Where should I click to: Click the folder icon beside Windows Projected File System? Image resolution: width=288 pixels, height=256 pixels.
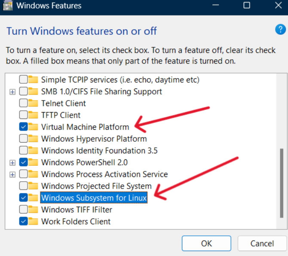click(33, 186)
